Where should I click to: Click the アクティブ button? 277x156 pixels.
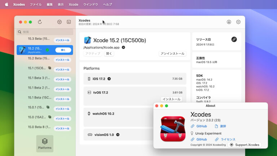coord(93,53)
